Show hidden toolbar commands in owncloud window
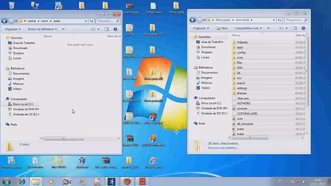 [268, 28]
